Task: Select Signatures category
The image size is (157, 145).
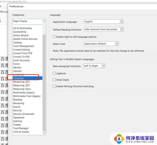Action: tap(19, 117)
